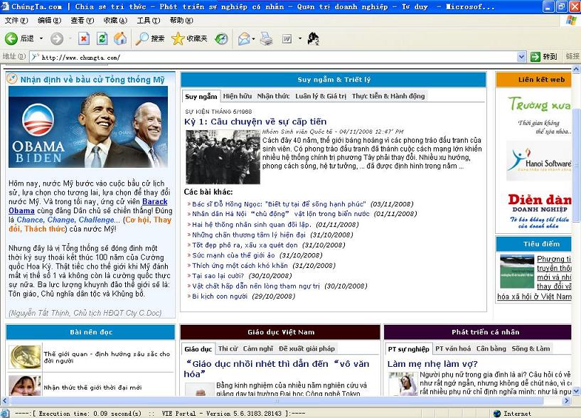Viewport: 581px width, 418px height.
Task: Select the Thi cử tab
Action: [228, 349]
